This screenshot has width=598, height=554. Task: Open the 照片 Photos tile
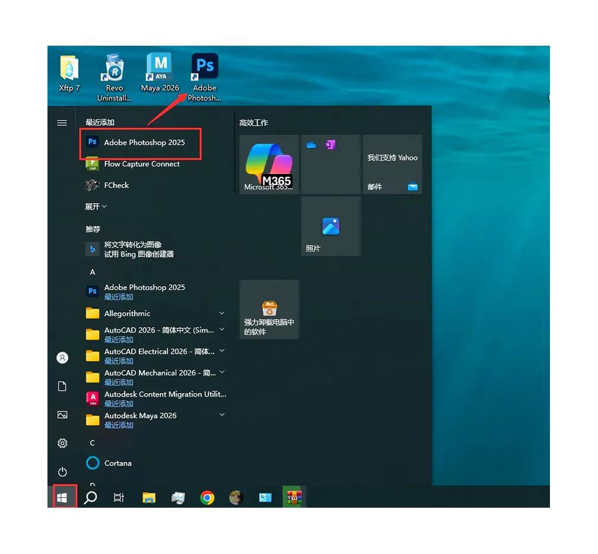point(330,226)
